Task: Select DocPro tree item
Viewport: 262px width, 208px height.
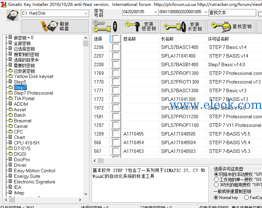Action: click(22, 159)
